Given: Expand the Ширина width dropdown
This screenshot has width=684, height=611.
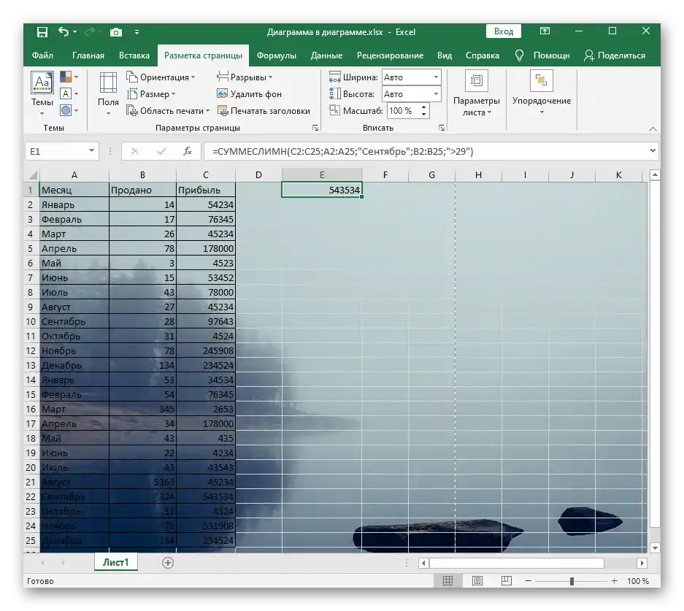Looking at the screenshot, I should [436, 77].
